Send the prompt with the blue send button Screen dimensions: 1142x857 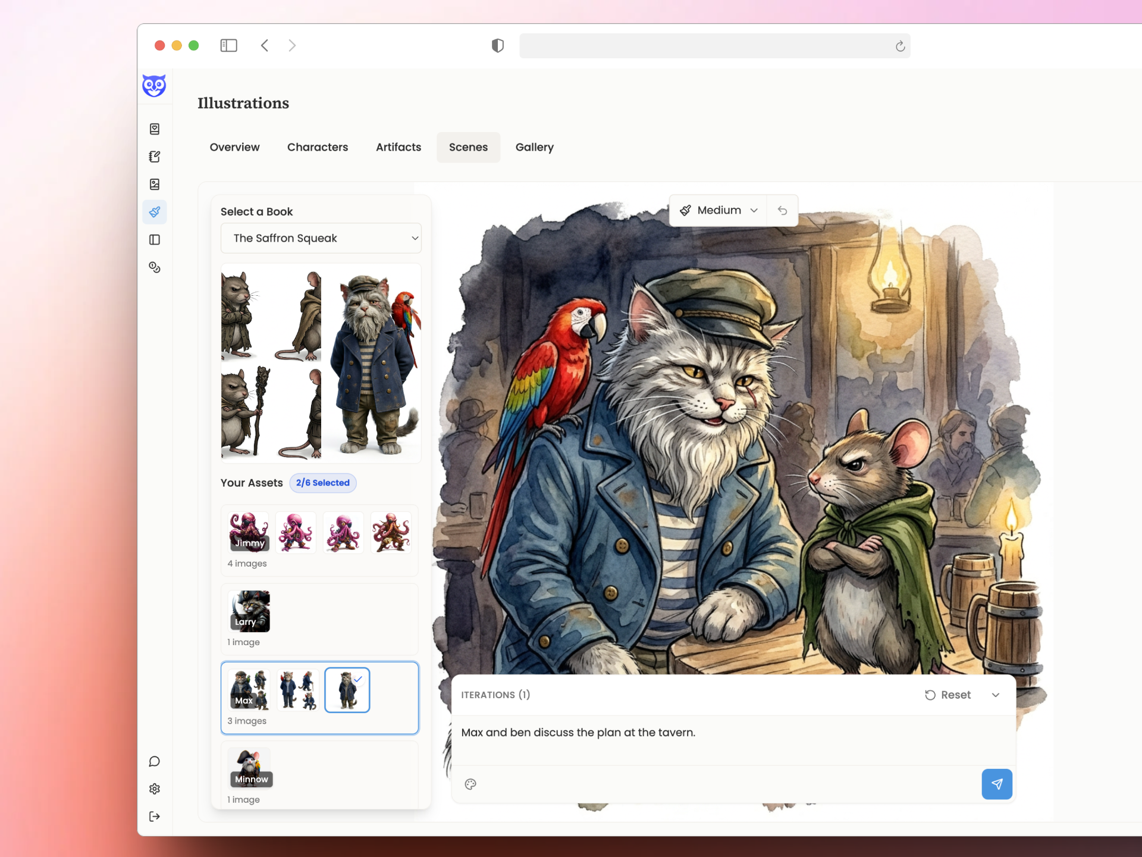point(996,784)
